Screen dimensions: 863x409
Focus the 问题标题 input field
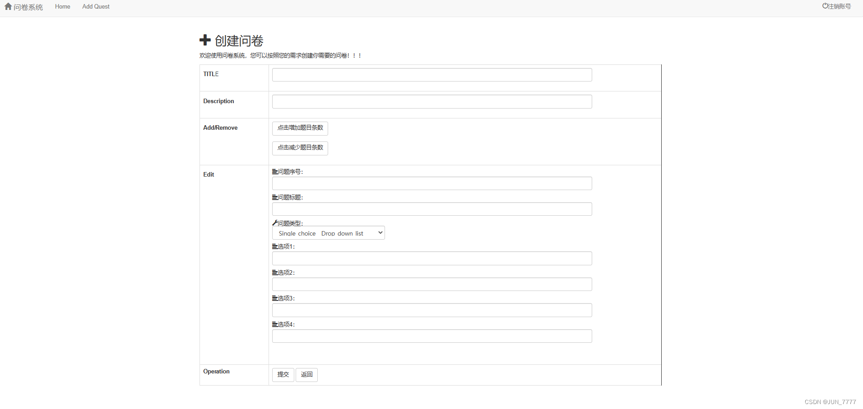click(432, 209)
